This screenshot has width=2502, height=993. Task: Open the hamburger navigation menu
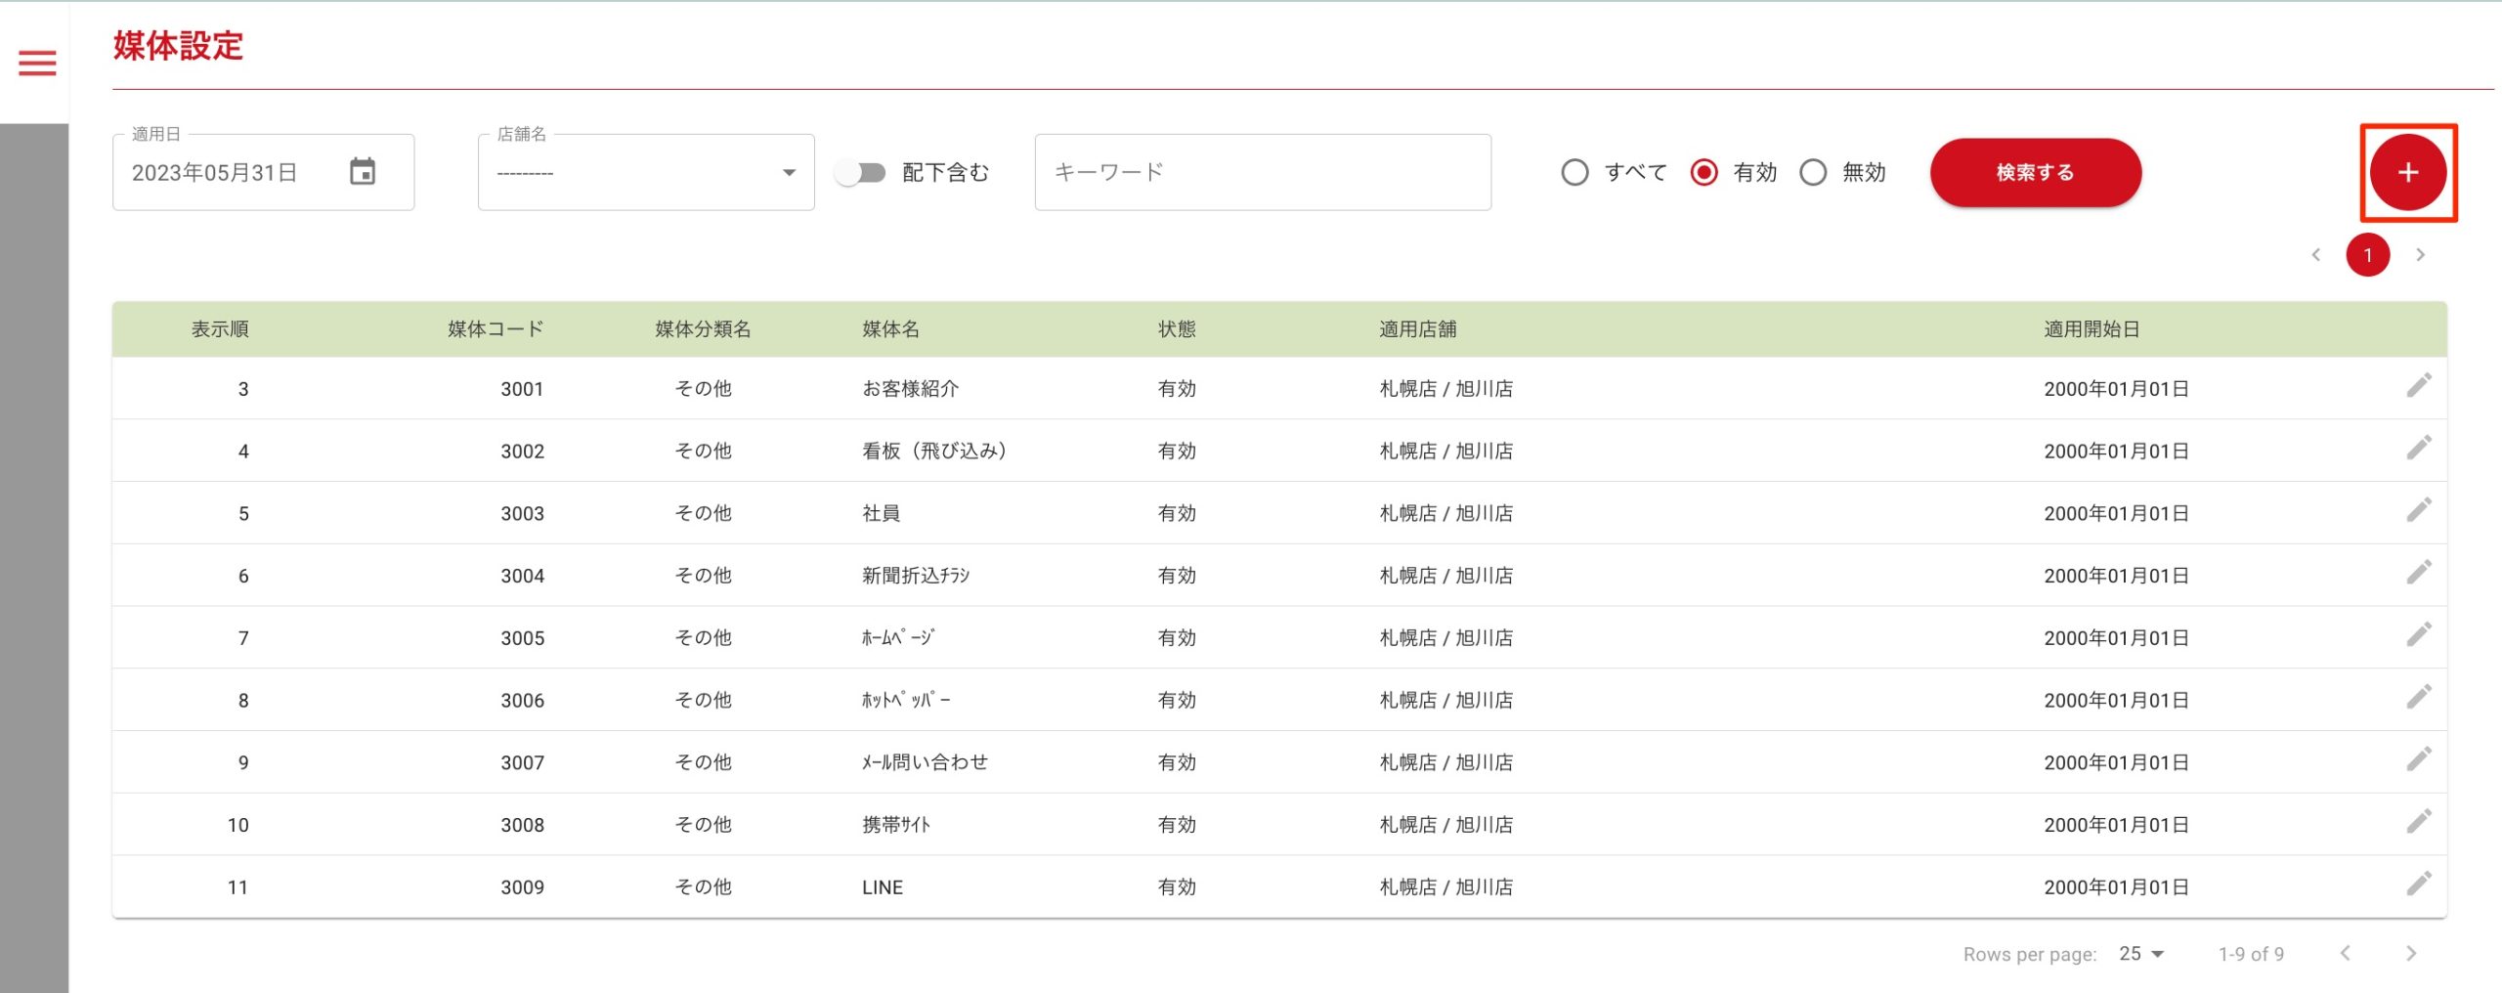pos(37,64)
